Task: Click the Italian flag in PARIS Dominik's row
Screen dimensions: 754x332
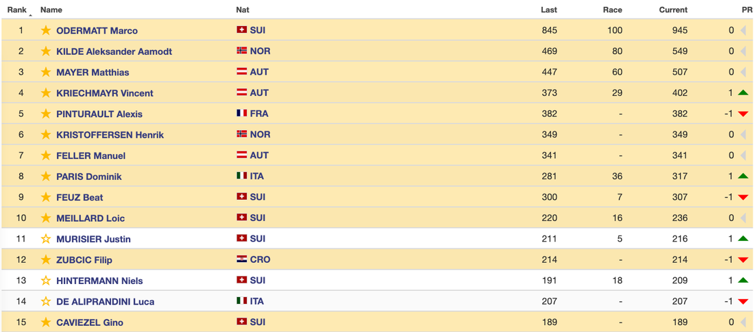Action: [x=241, y=176]
